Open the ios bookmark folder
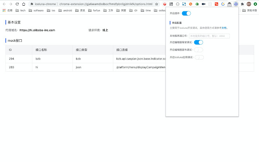Image resolution: width=259 pixels, height=162 pixels. [x=51, y=11]
